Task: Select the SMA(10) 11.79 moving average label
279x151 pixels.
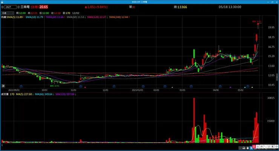Action: tap(35, 17)
